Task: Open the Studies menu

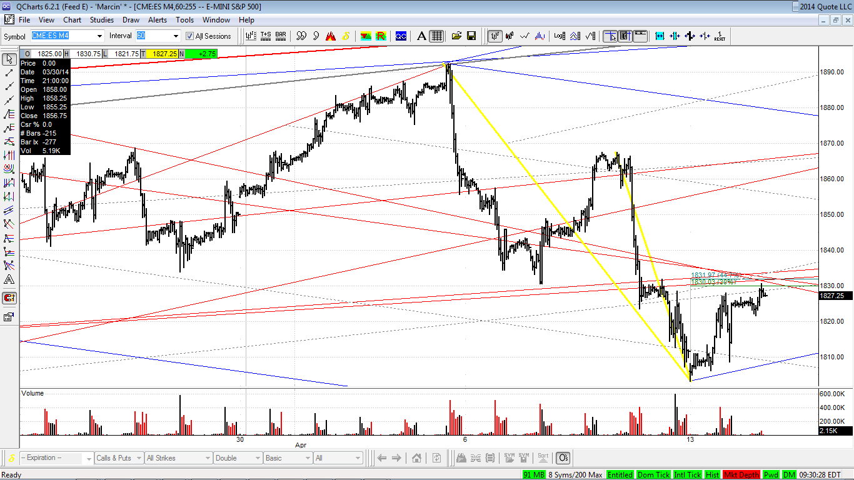Action: tap(101, 20)
